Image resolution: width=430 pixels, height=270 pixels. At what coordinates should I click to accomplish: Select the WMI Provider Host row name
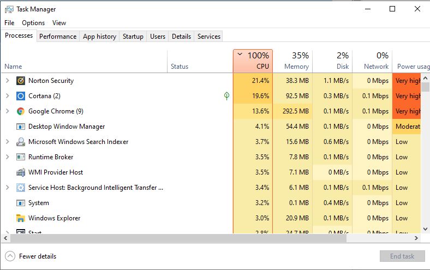coord(56,172)
